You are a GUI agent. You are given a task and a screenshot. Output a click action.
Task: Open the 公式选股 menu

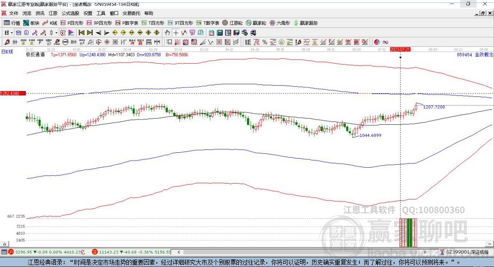click(70, 13)
